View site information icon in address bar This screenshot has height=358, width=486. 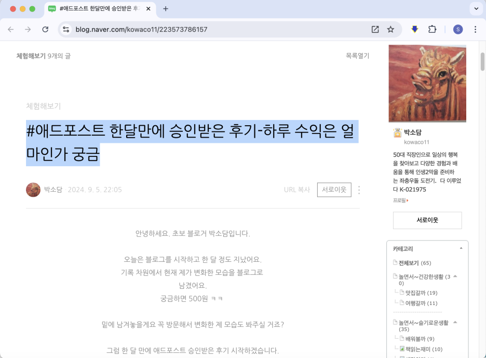[66, 30]
